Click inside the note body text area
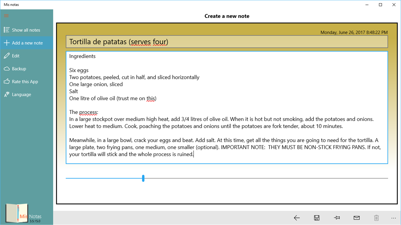Screen dimensions: 401x225 coord(226,107)
